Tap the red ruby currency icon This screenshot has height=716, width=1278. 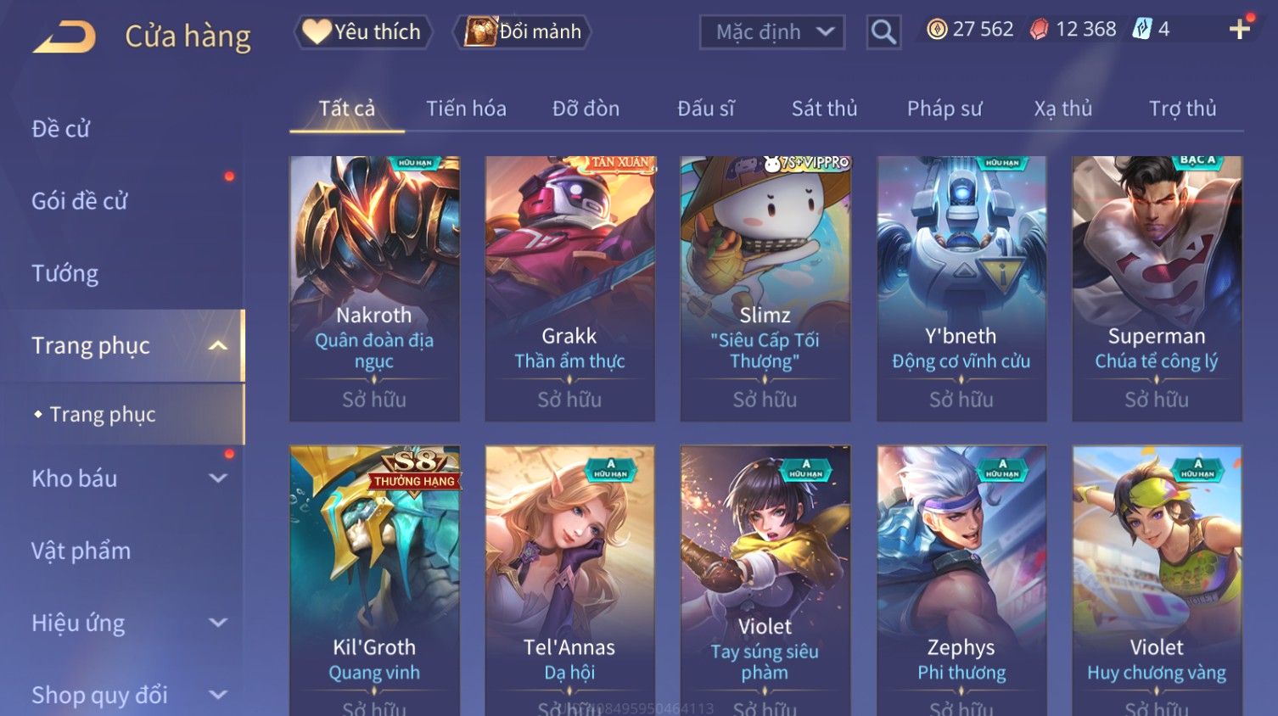(1039, 30)
